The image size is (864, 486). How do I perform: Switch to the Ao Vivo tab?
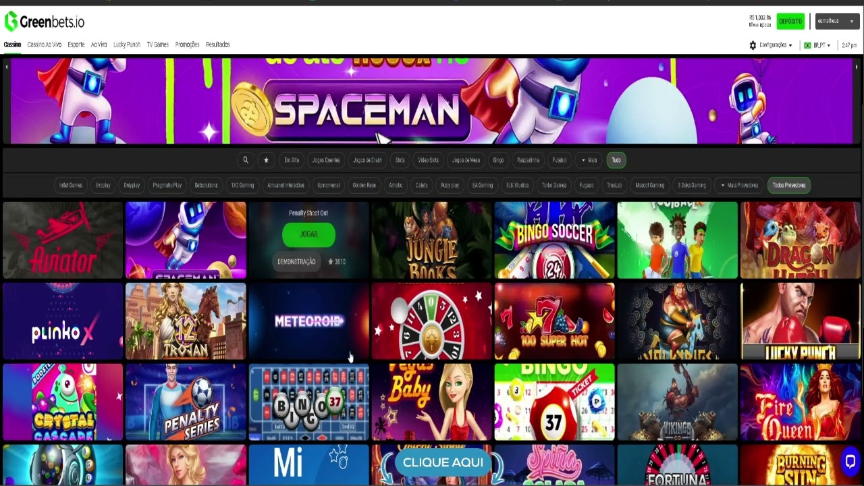(99, 45)
